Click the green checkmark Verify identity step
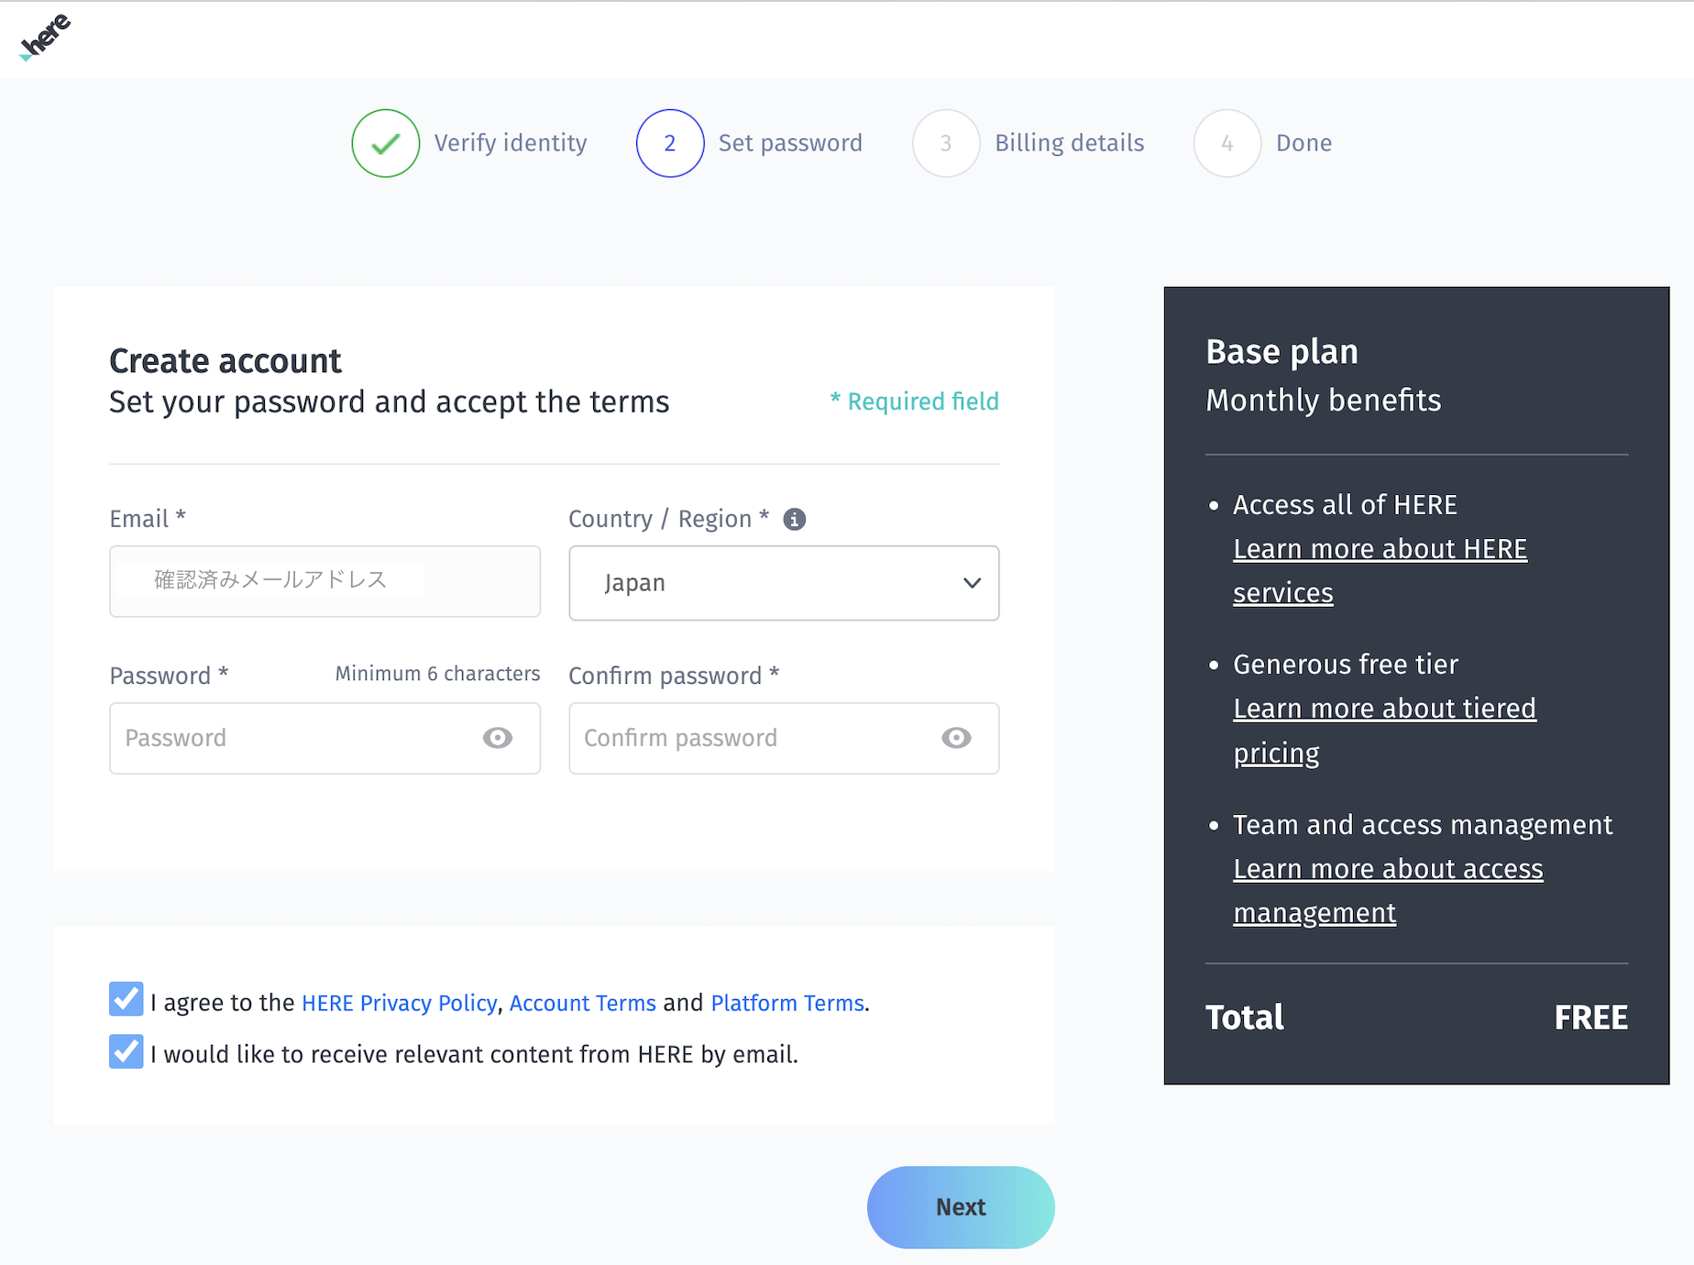 [x=386, y=143]
